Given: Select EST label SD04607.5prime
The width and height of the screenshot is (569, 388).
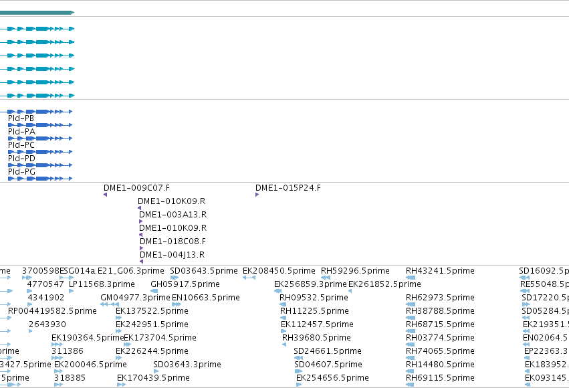Looking at the screenshot, I should click(x=328, y=365).
